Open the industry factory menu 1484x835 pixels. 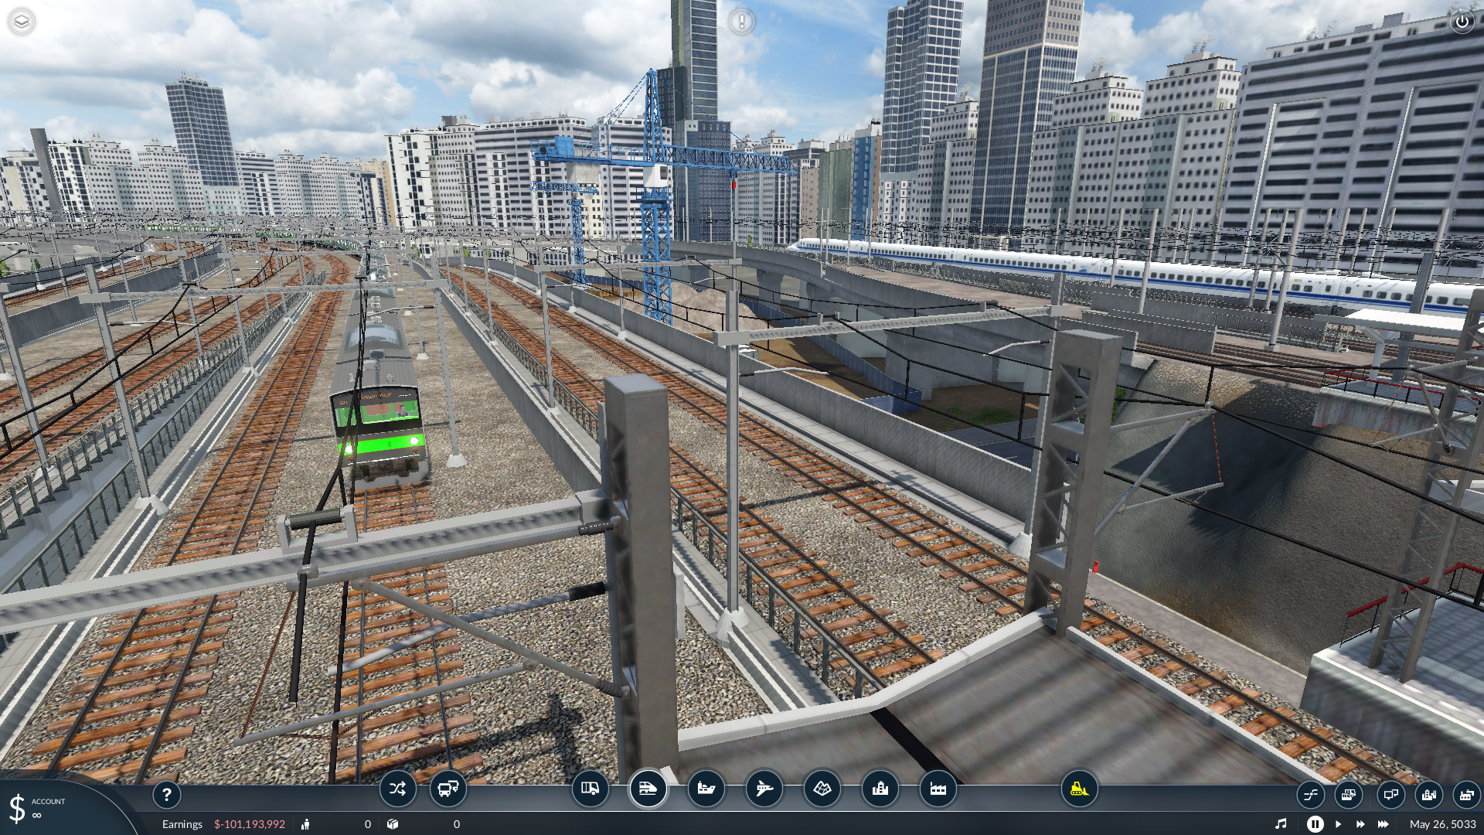[938, 789]
